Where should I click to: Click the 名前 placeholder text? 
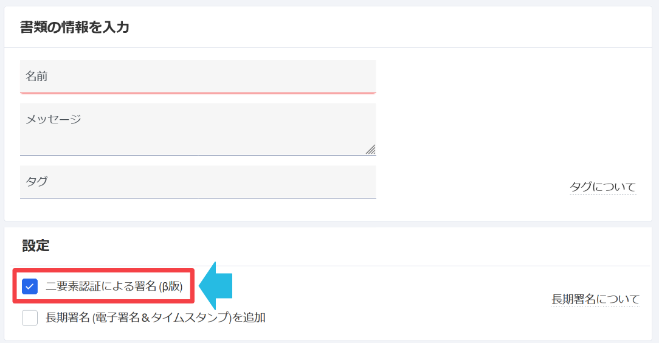pos(36,76)
